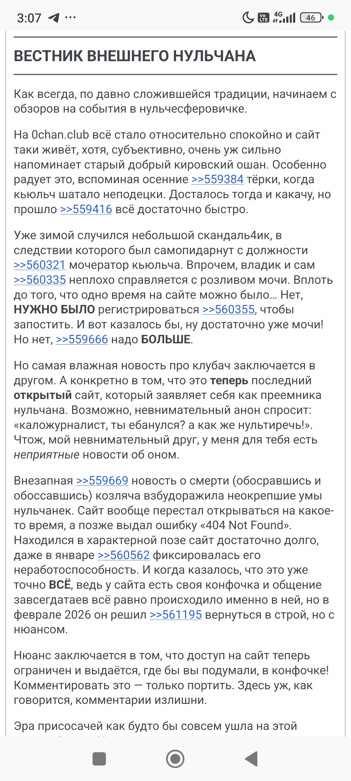Tap the square recent apps button
The height and width of the screenshot is (781, 351).
pos(99,759)
